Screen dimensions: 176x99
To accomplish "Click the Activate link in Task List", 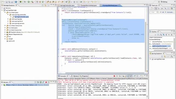I will pos(170,12).
